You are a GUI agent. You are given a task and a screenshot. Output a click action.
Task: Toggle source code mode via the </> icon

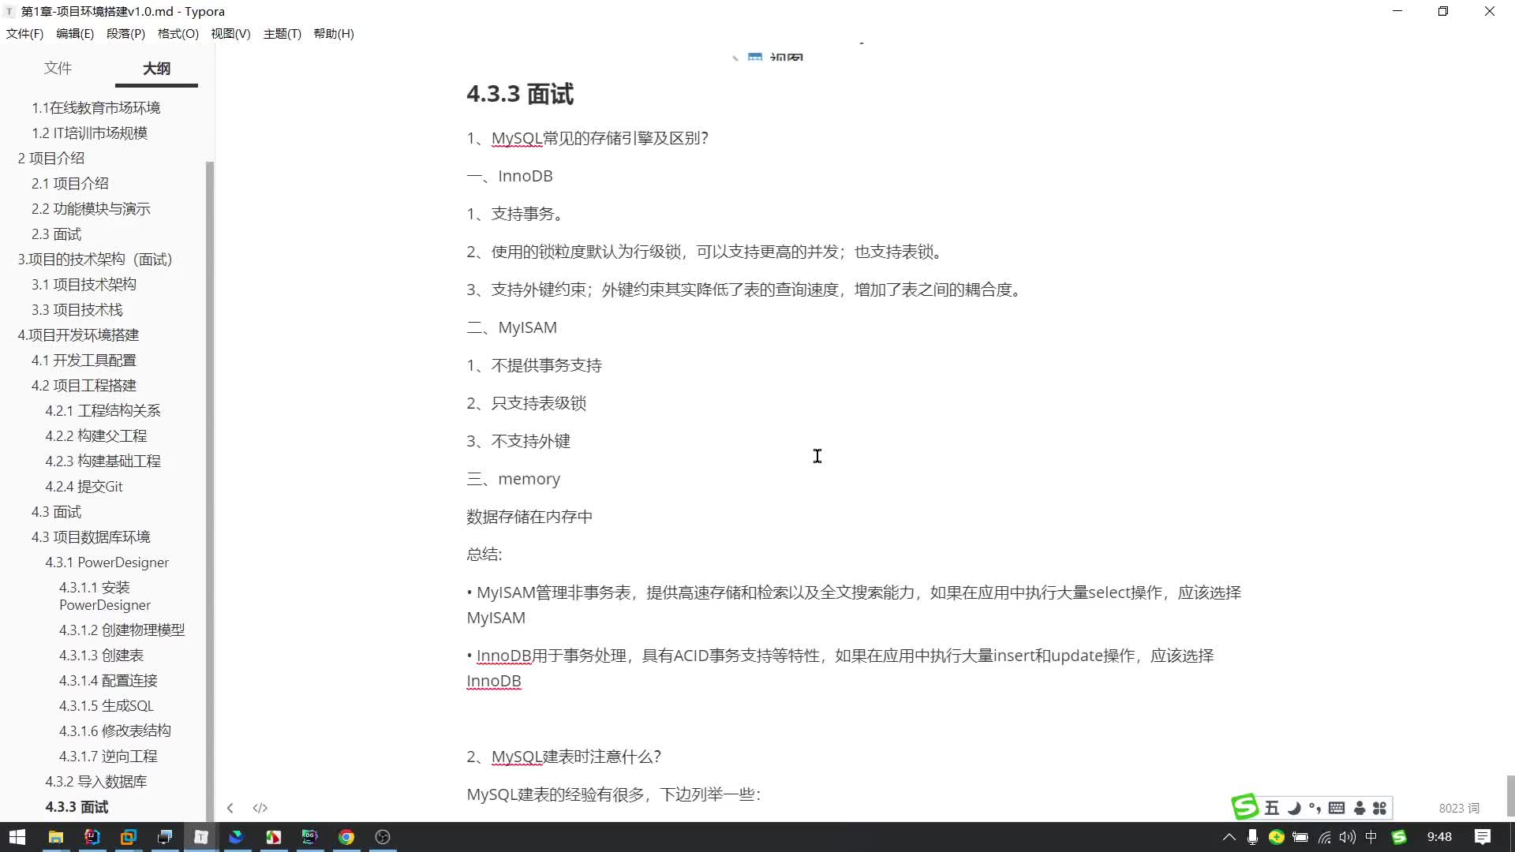(x=260, y=808)
